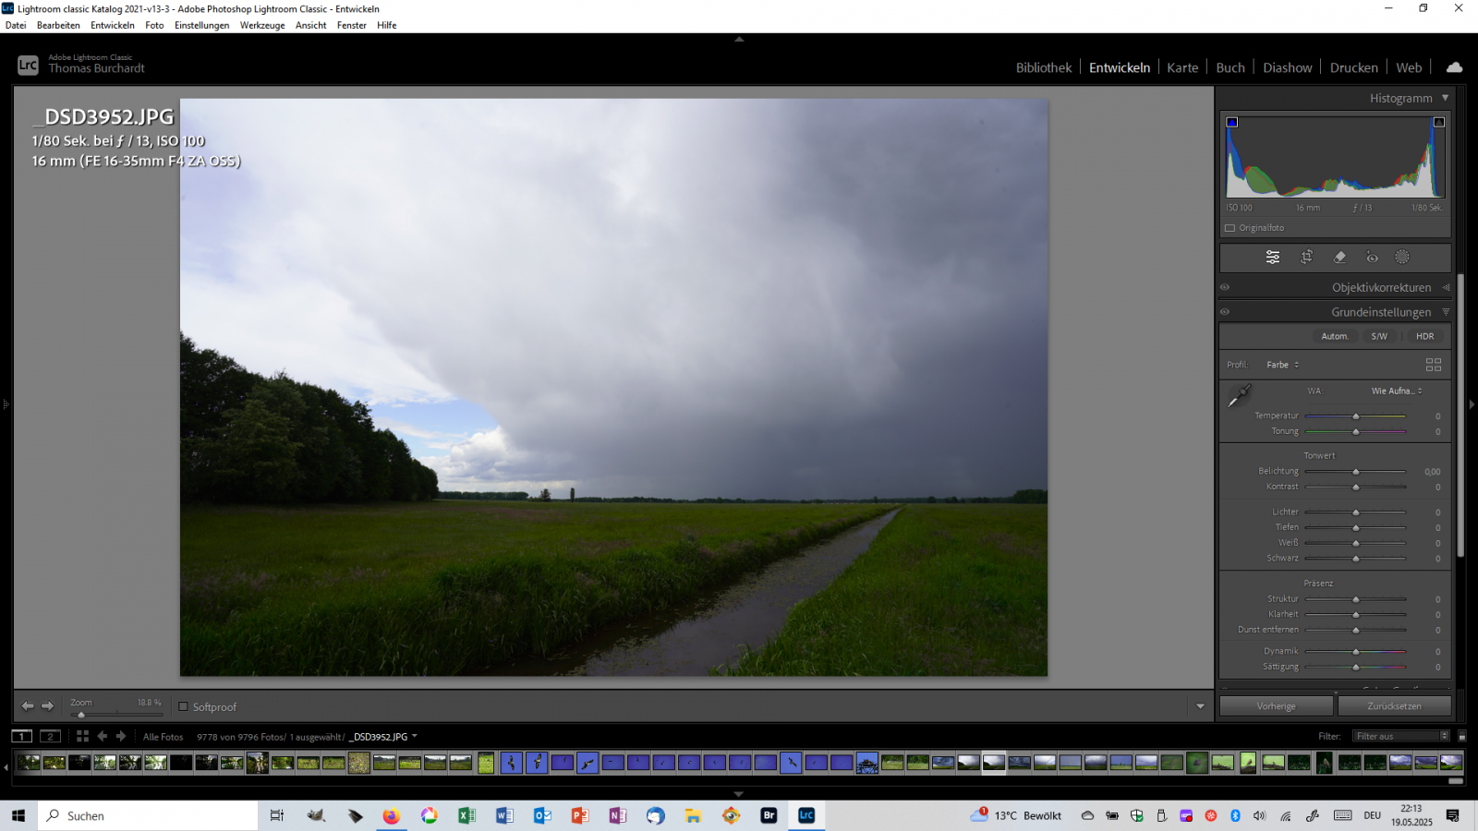Image resolution: width=1478 pixels, height=831 pixels.
Task: Switch to the Bibliothek module
Action: pyautogui.click(x=1043, y=67)
